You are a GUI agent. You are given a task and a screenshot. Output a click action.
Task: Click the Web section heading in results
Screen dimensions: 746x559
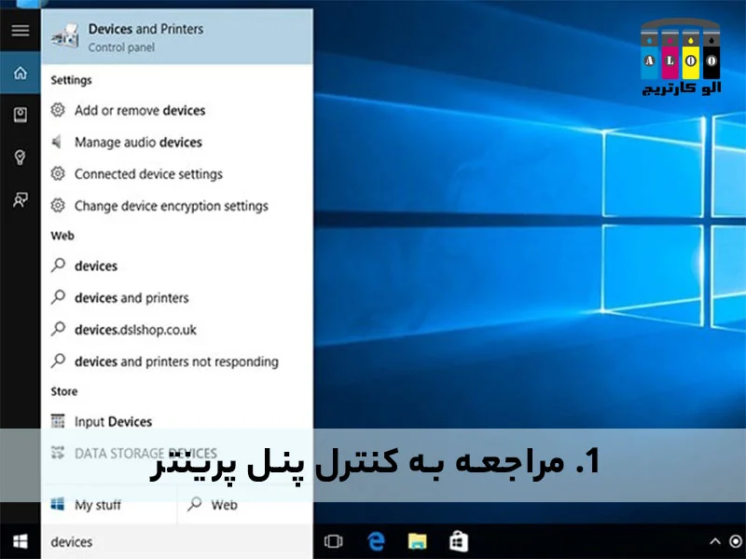point(62,236)
